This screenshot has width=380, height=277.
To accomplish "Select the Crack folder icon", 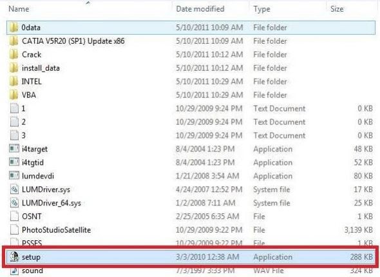I will 14,55.
